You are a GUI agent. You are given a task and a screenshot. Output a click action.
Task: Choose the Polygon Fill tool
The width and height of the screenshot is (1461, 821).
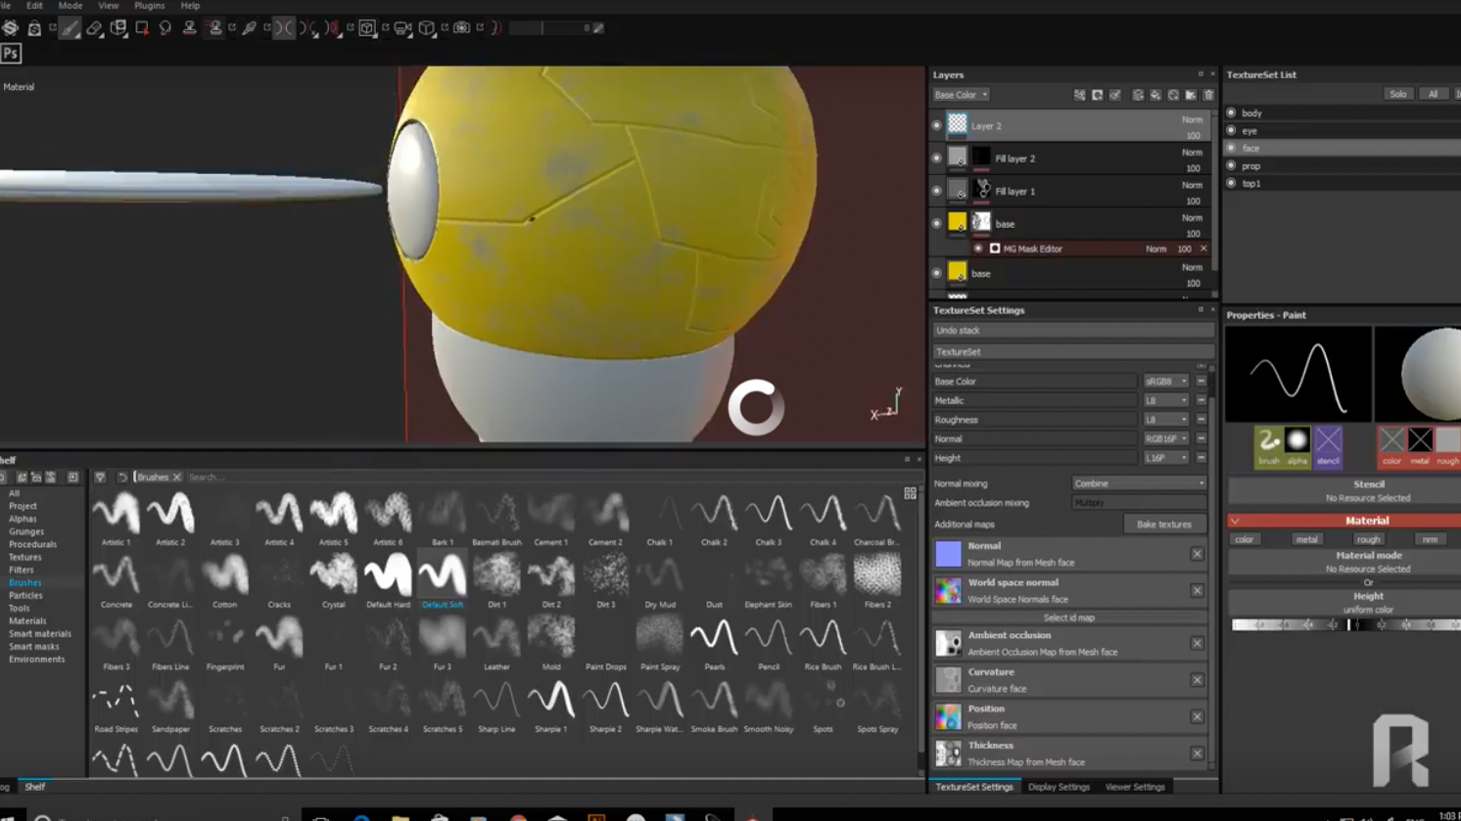point(142,28)
